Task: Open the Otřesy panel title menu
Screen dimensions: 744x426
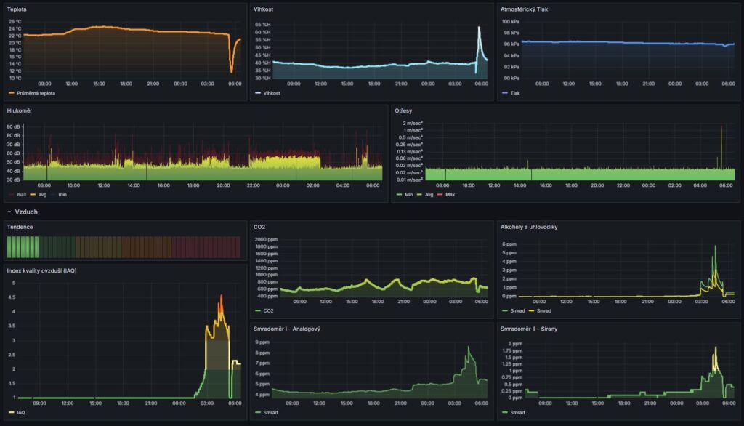Action: click(x=403, y=110)
